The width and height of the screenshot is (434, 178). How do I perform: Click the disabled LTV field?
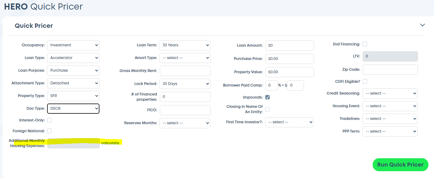point(390,56)
